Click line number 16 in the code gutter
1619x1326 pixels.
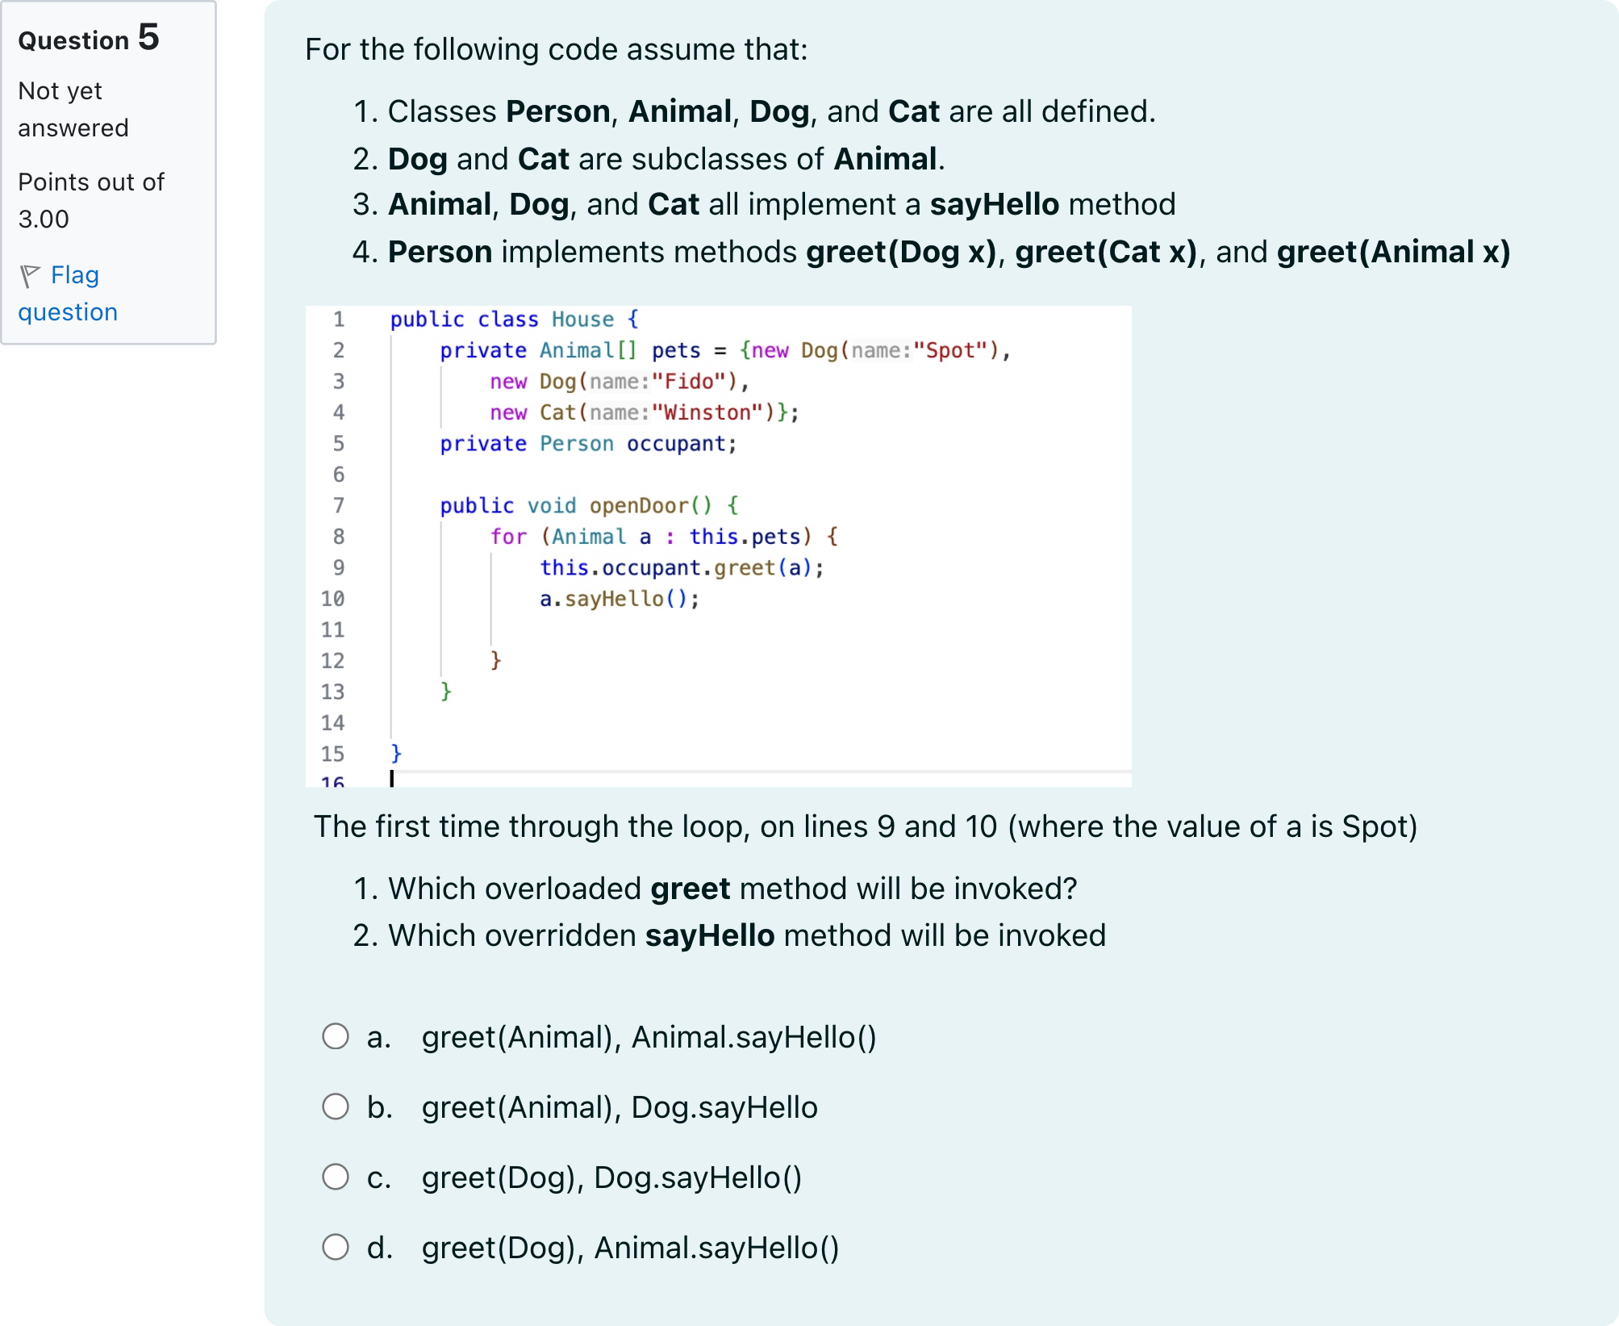pyautogui.click(x=332, y=781)
